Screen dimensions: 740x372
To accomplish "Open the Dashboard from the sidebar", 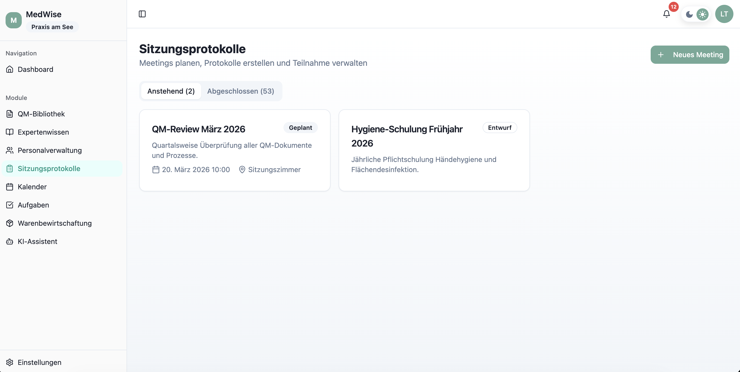I will point(35,69).
